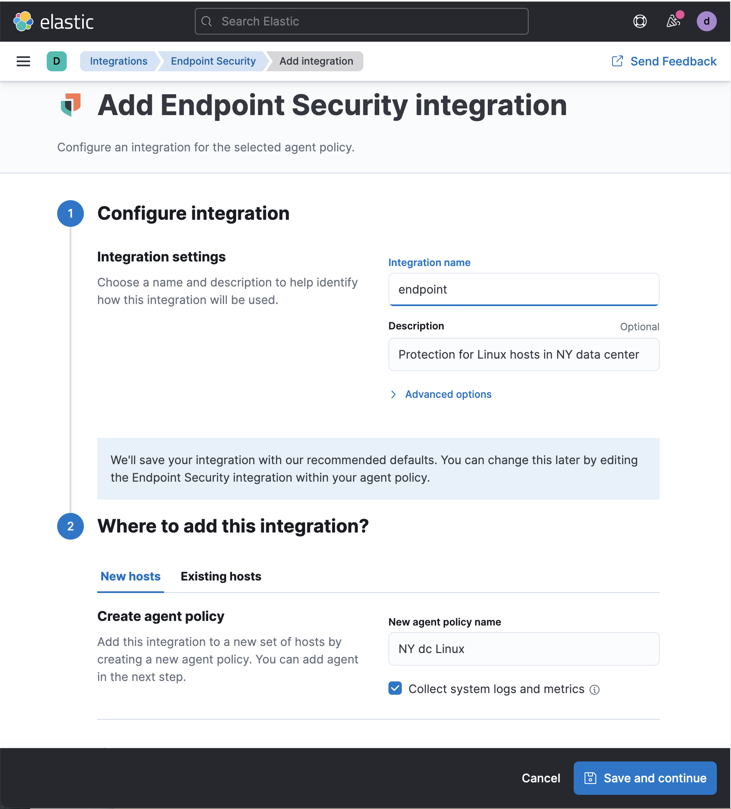
Task: Click the external link icon near Send Feedback
Action: pos(617,61)
